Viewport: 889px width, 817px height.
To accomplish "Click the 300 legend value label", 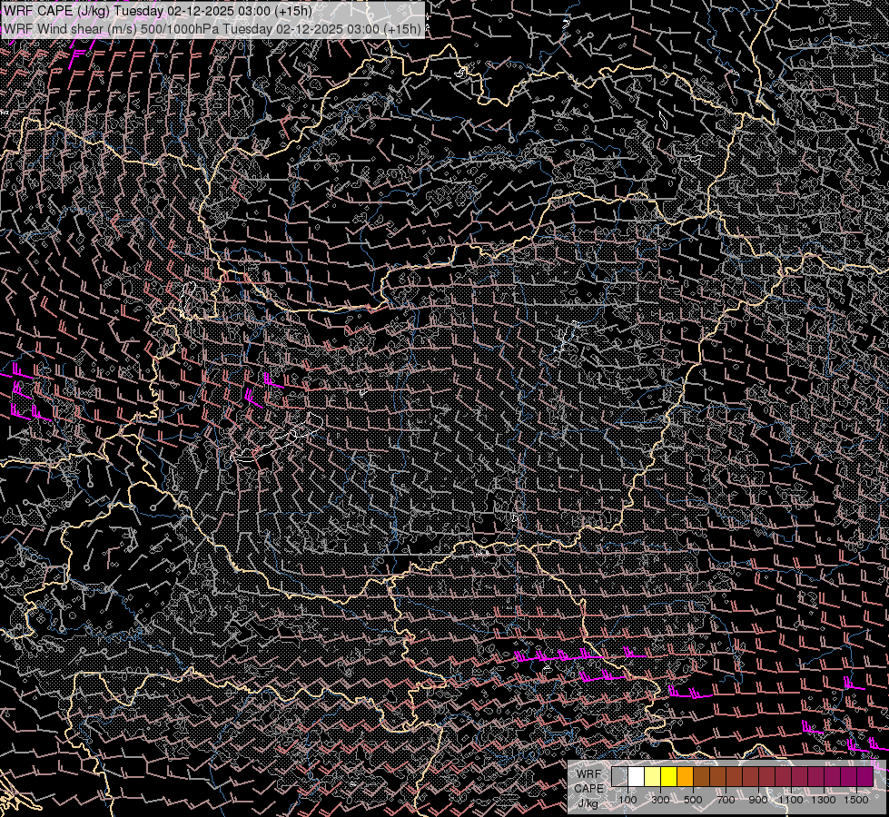I will [660, 800].
